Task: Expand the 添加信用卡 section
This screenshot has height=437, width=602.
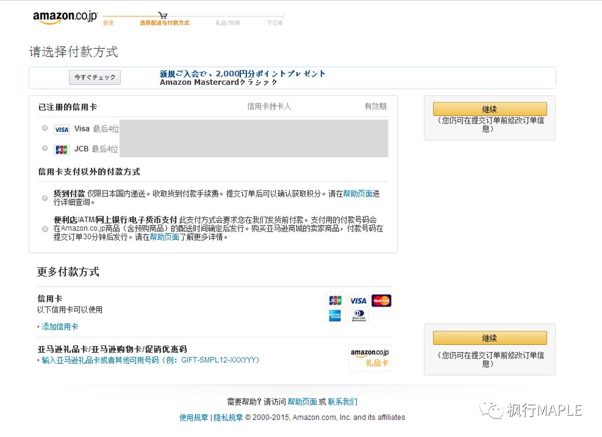Action: coord(60,326)
